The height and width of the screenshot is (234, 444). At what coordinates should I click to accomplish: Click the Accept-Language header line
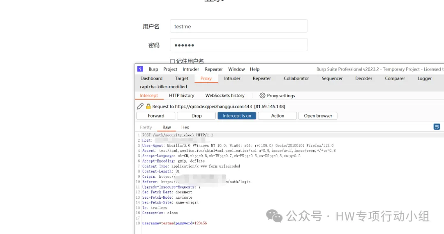[221, 156]
